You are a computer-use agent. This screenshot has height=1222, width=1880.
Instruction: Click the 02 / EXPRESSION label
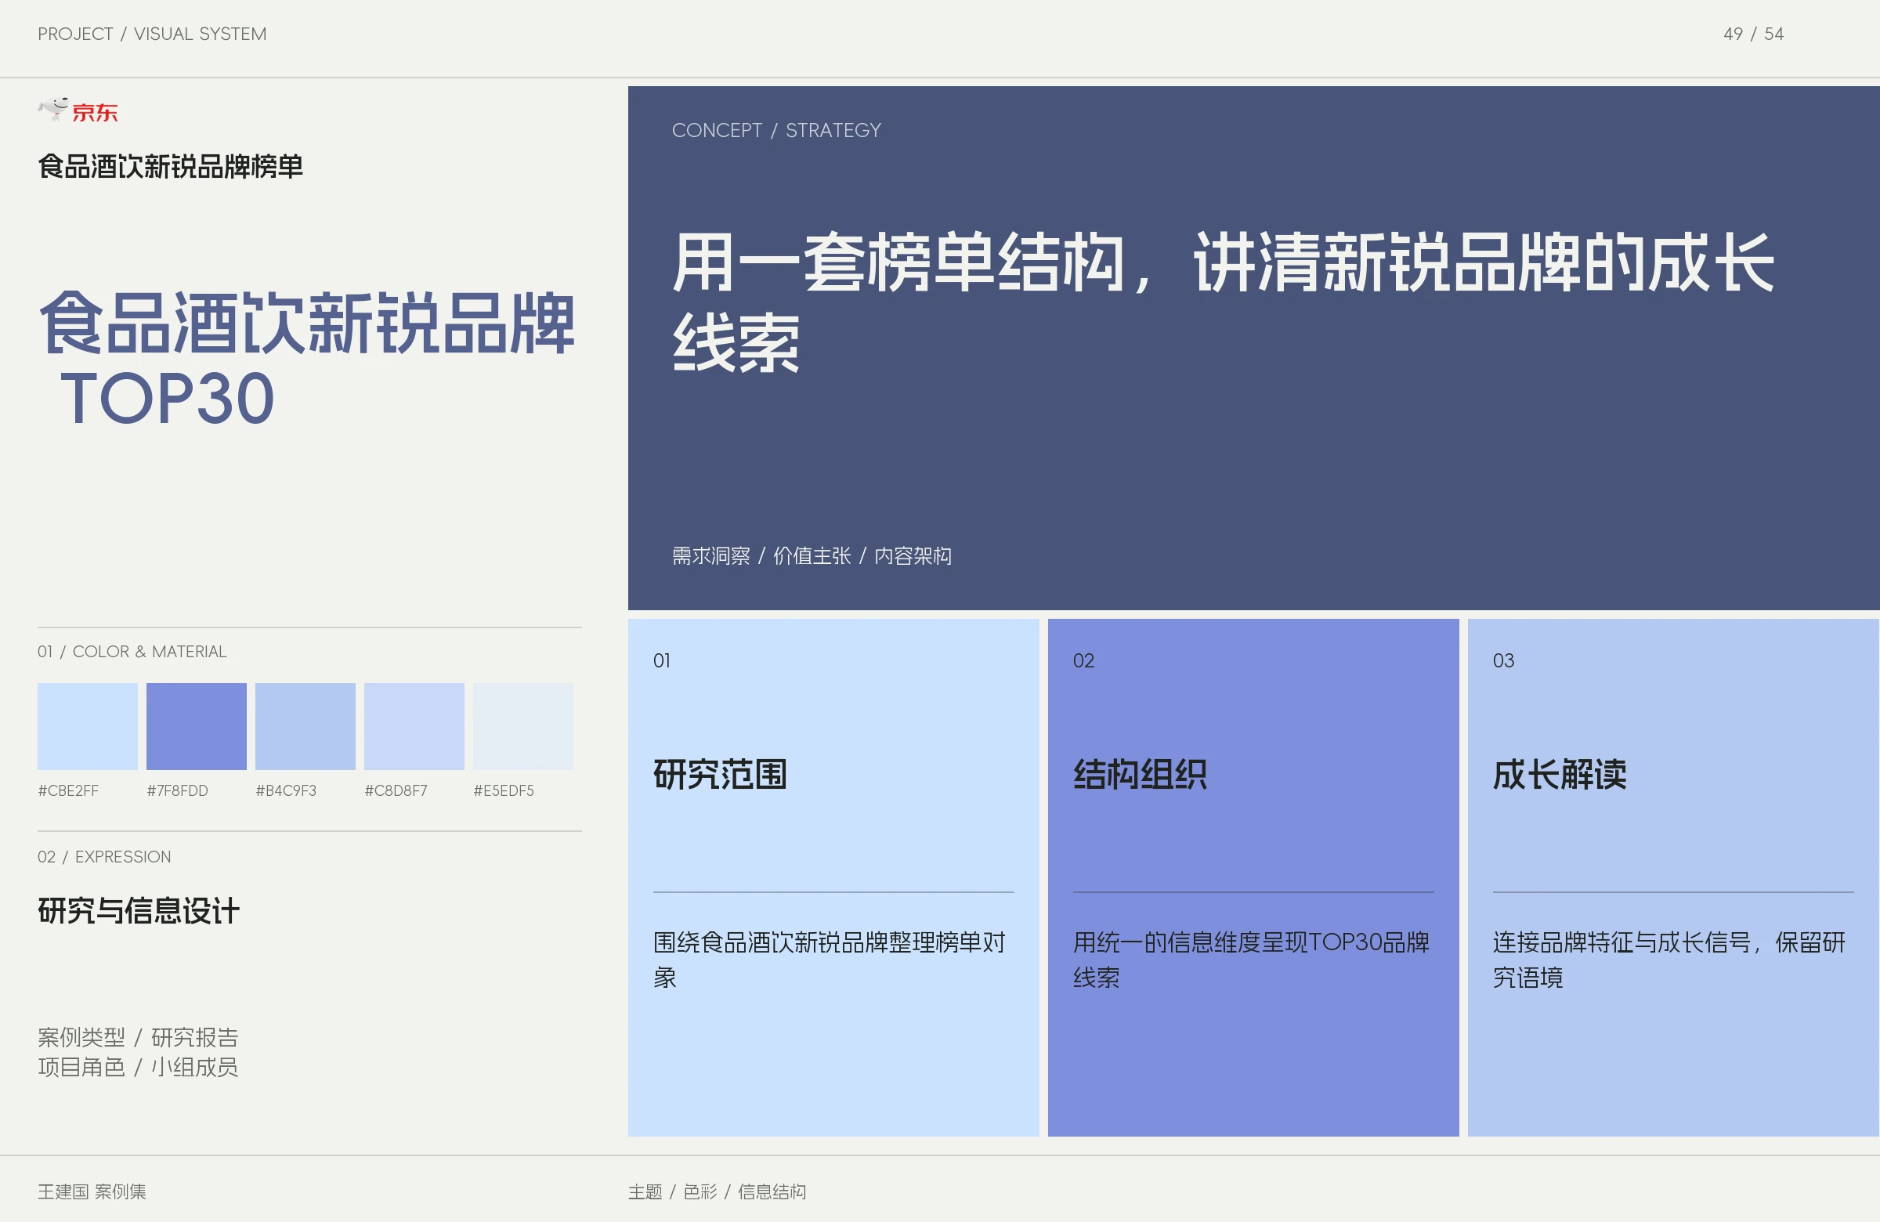[x=104, y=857]
